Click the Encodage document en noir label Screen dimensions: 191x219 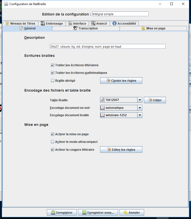point(70,108)
